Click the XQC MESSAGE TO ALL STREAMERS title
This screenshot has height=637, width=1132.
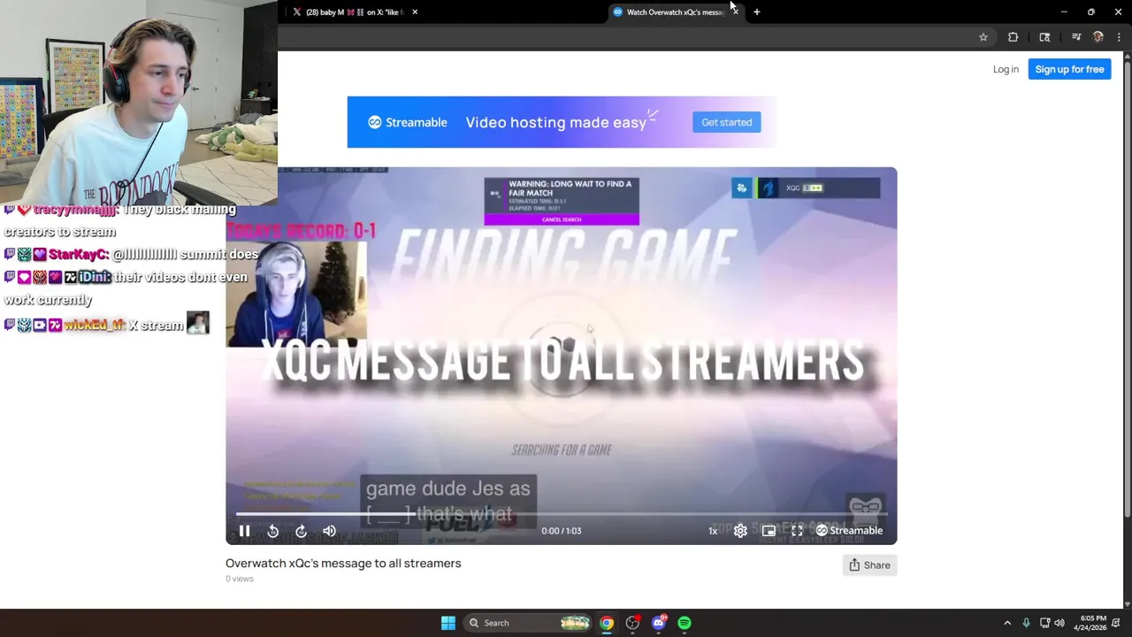click(562, 363)
